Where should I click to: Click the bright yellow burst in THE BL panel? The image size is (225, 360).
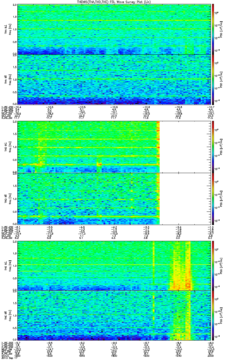181,265
